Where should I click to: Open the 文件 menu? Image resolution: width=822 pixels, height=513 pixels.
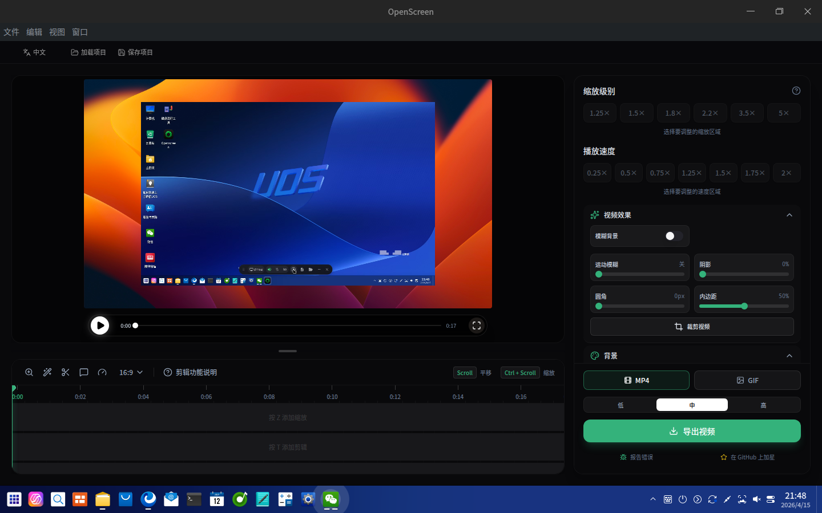coord(11,32)
